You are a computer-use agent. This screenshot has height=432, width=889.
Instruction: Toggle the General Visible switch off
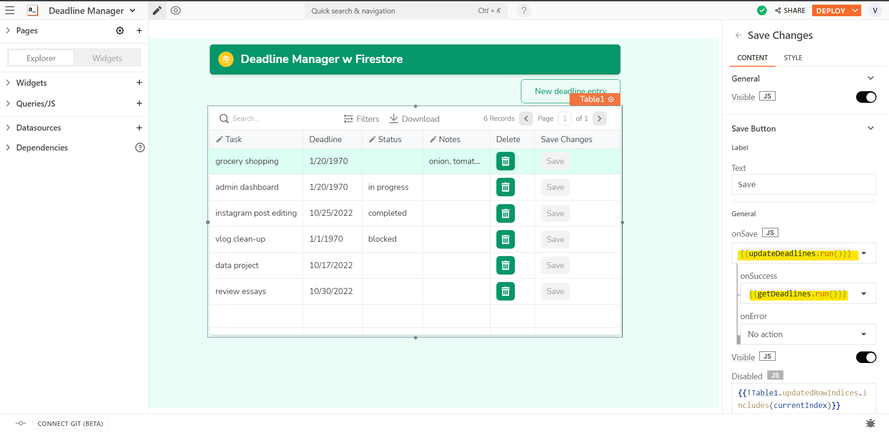(866, 97)
